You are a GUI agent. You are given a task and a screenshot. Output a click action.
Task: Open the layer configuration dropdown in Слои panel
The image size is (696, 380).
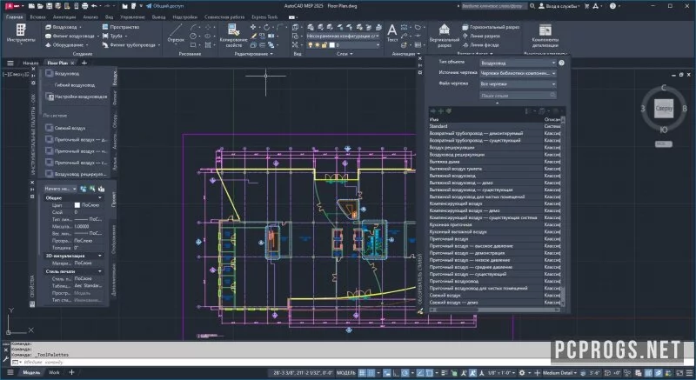pos(343,36)
